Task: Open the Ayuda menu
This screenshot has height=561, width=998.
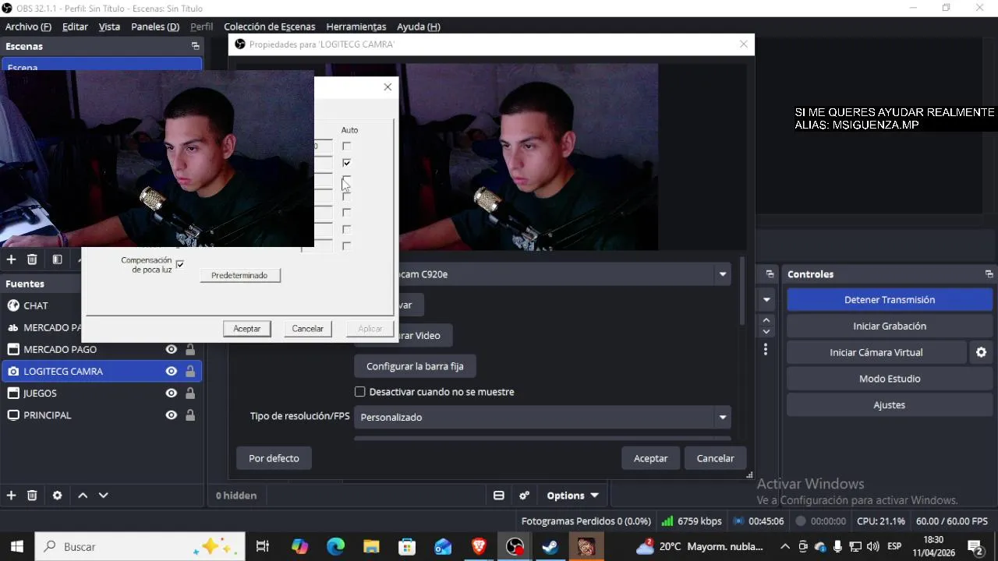Action: [x=419, y=26]
